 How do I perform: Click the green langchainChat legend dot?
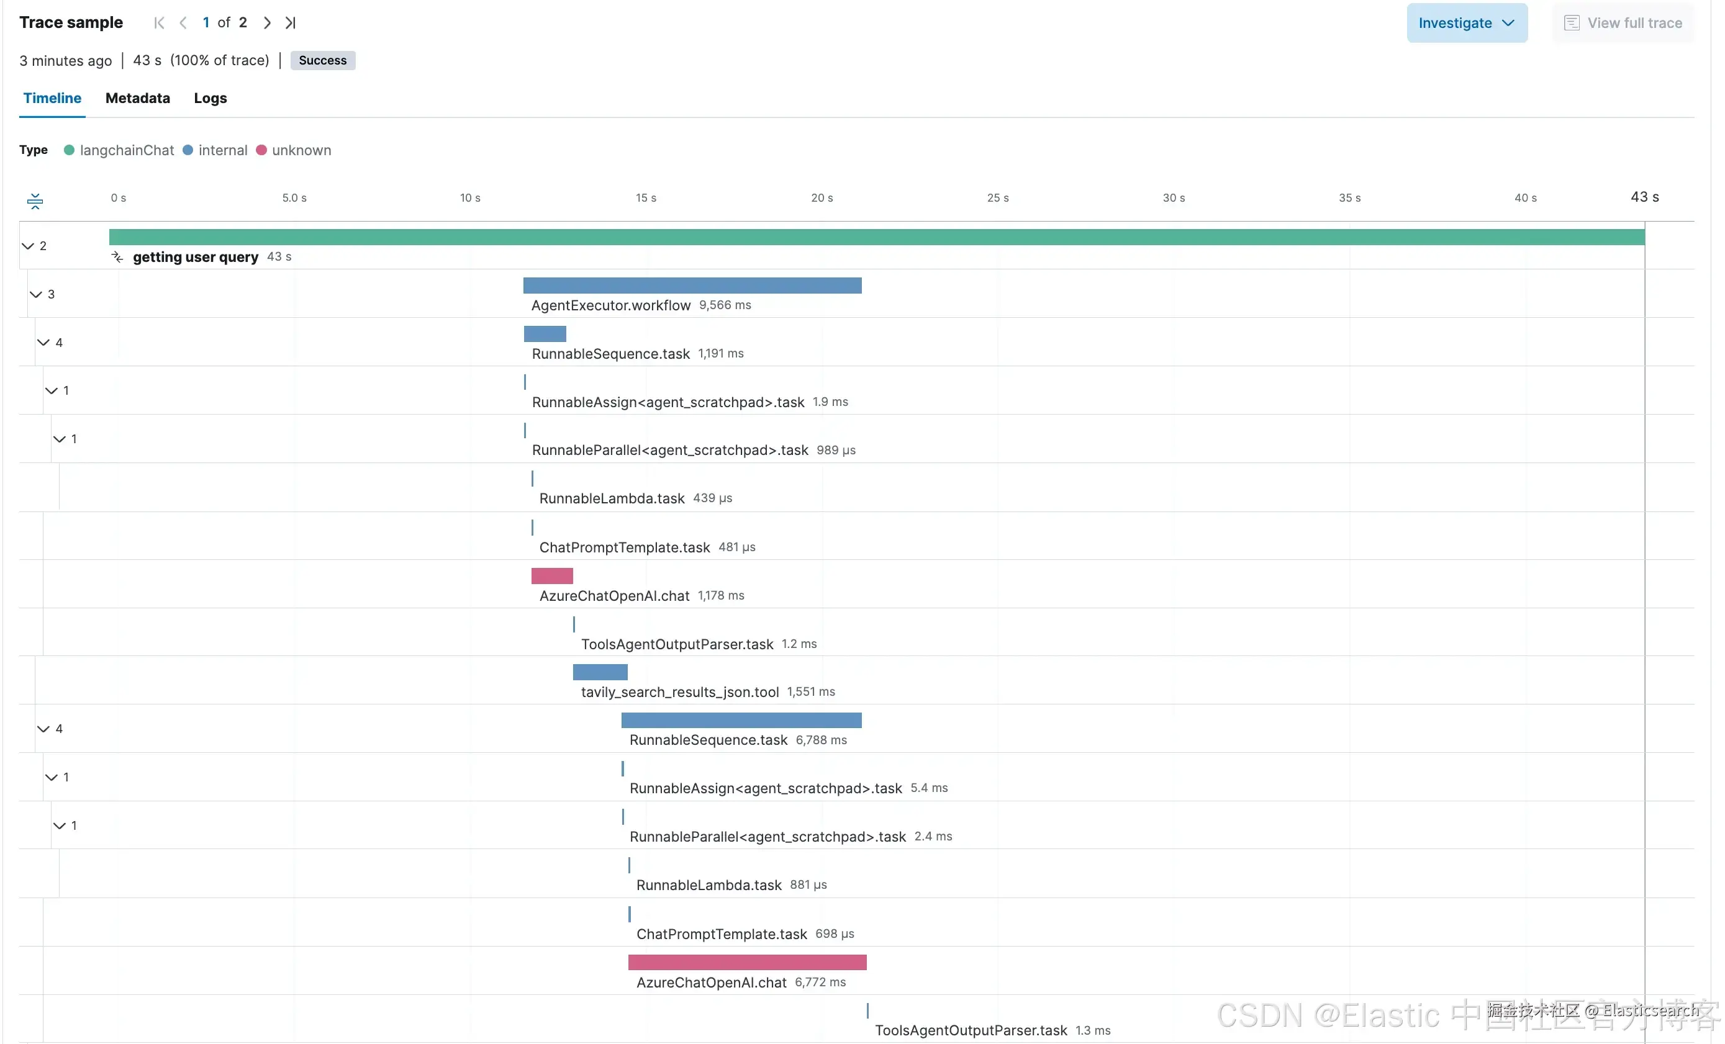click(x=70, y=150)
